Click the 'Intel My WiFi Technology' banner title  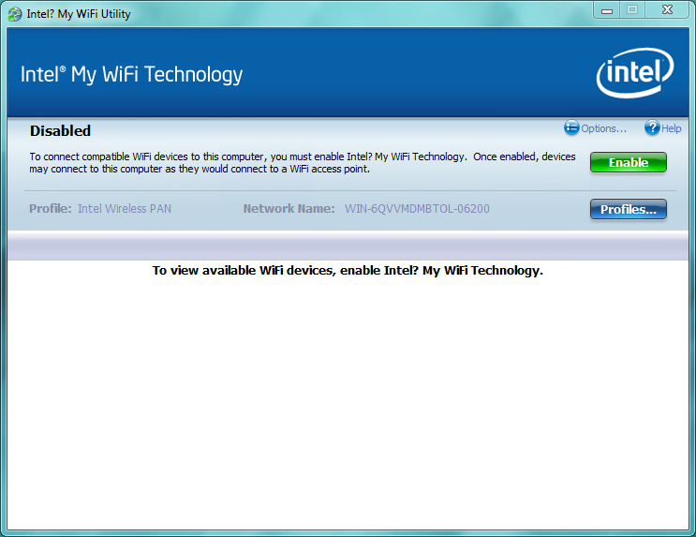(131, 75)
